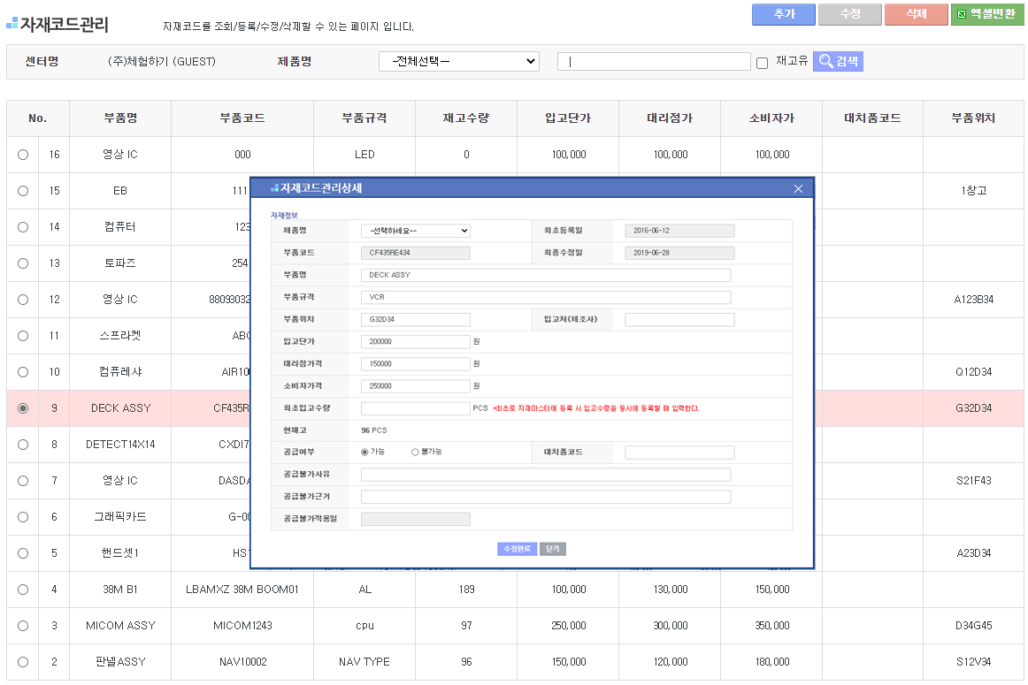Select 가능 radio for 공급여부
Viewport: 1028px width, 685px height.
(x=364, y=452)
